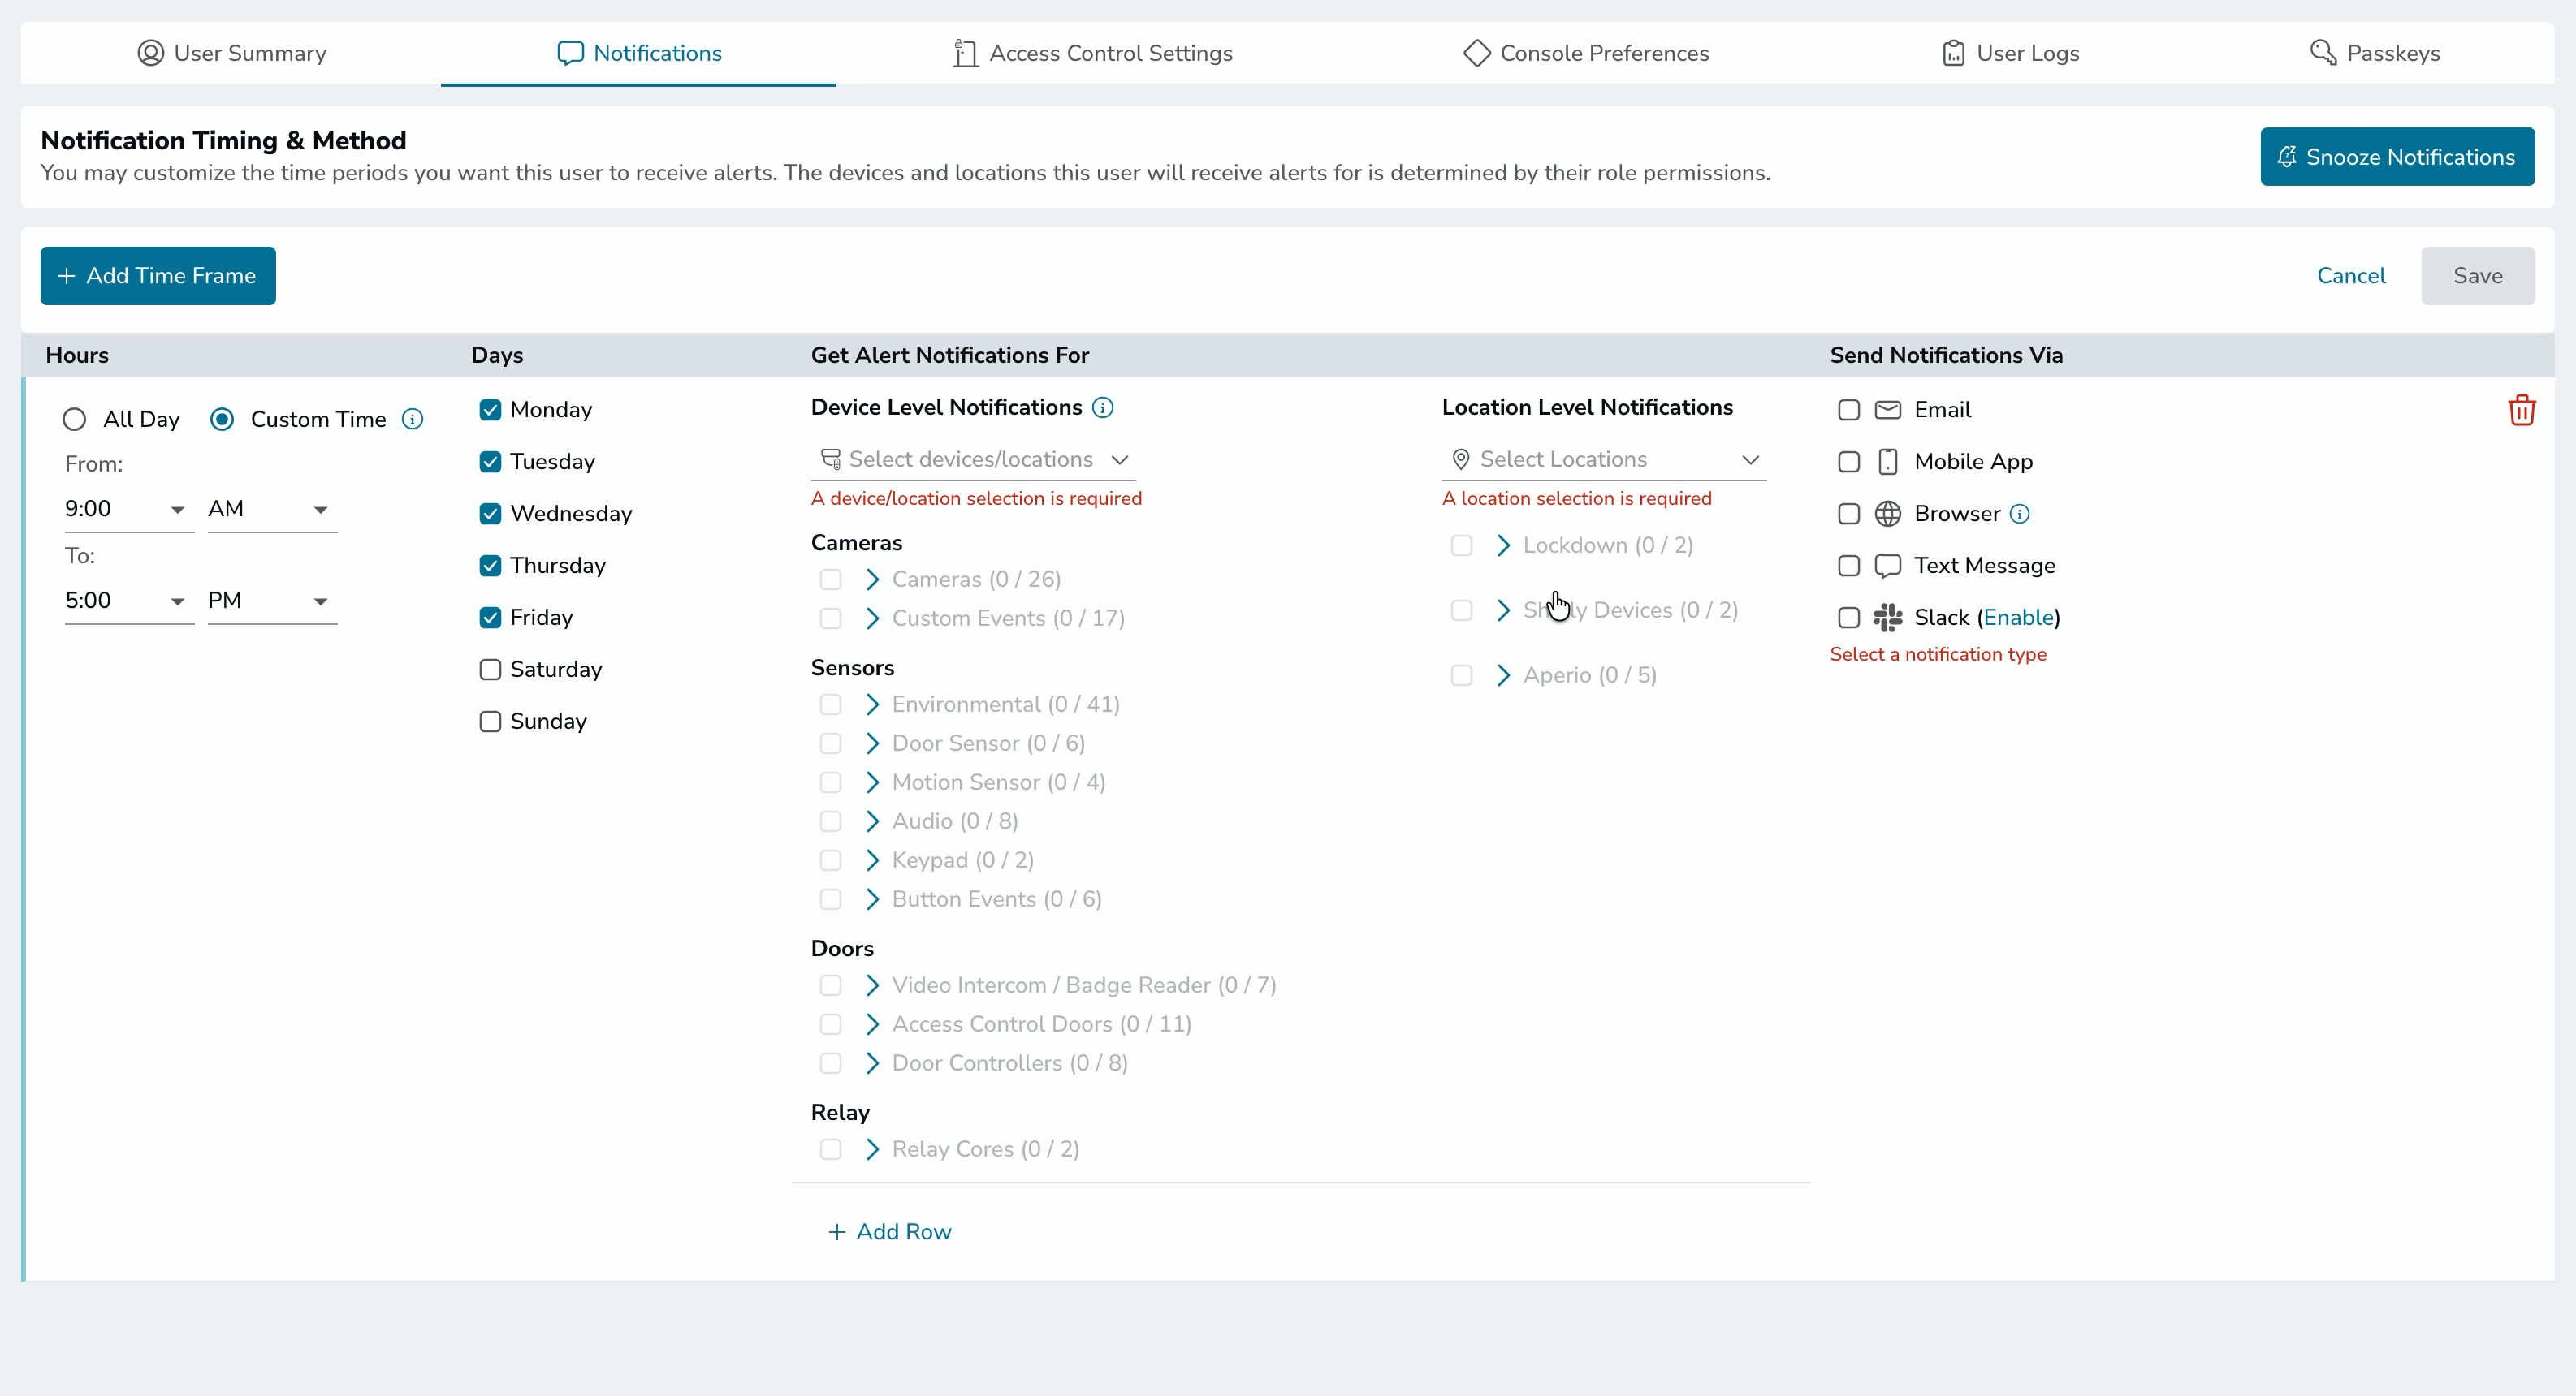Expand Door Sensor (0 / 6) group

click(x=872, y=743)
